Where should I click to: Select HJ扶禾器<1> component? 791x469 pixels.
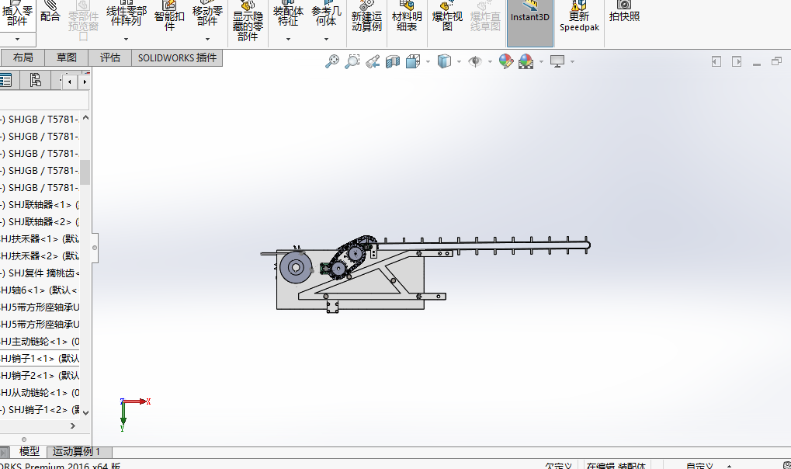(40, 239)
